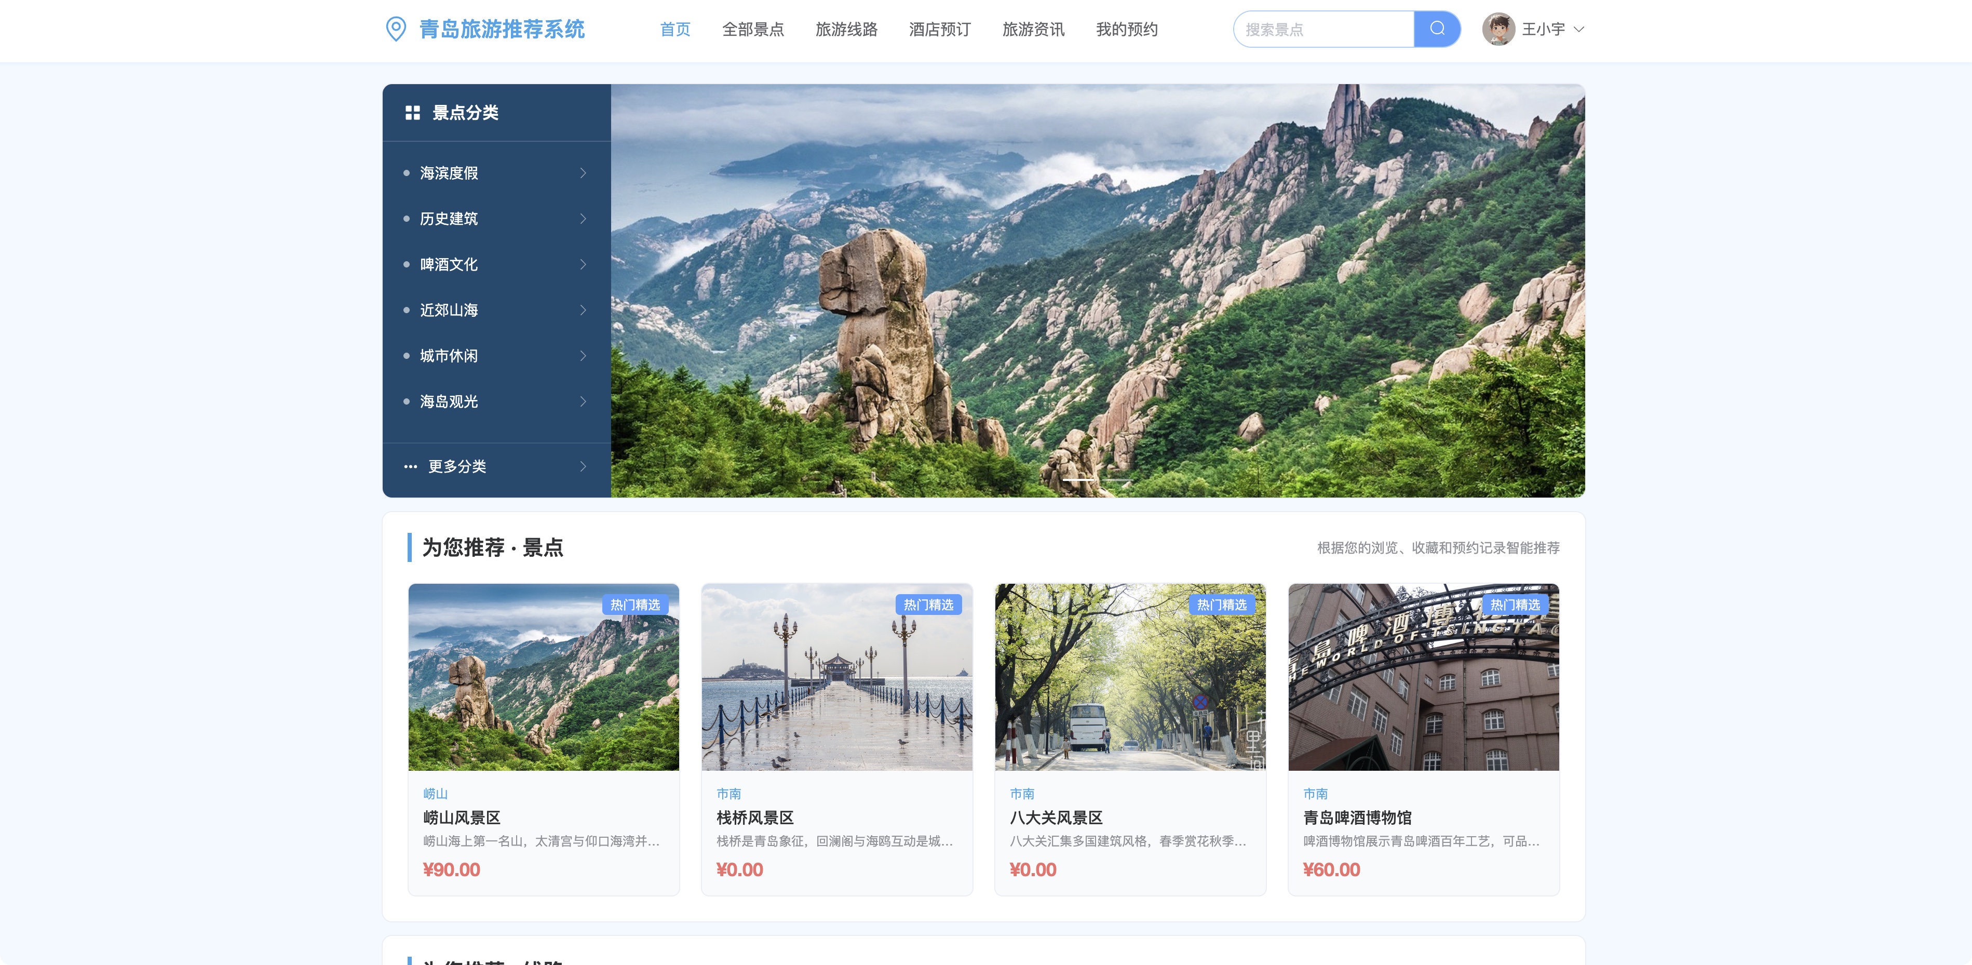The width and height of the screenshot is (1972, 965).
Task: Click the 栈桥是青岛象征 description text
Action: pyautogui.click(x=834, y=842)
